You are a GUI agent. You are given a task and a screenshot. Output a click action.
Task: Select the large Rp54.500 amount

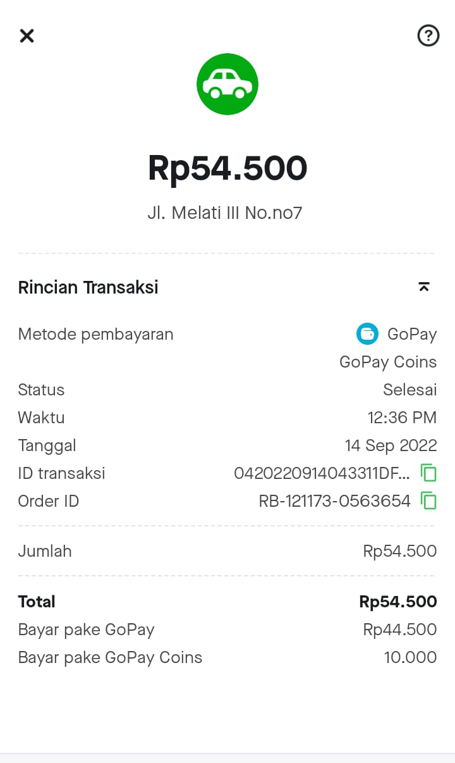[227, 168]
